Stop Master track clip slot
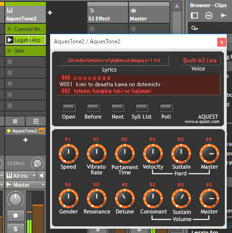Viewport: 232px width, 233px height. [133, 29]
